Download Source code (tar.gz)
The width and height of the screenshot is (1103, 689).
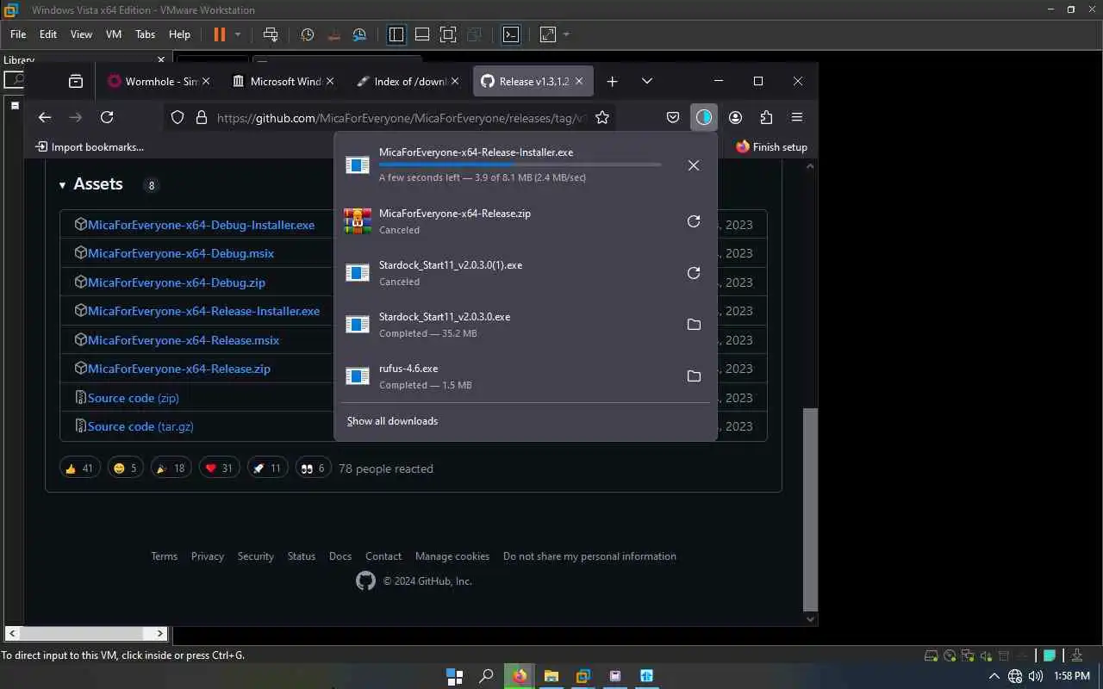(x=140, y=426)
